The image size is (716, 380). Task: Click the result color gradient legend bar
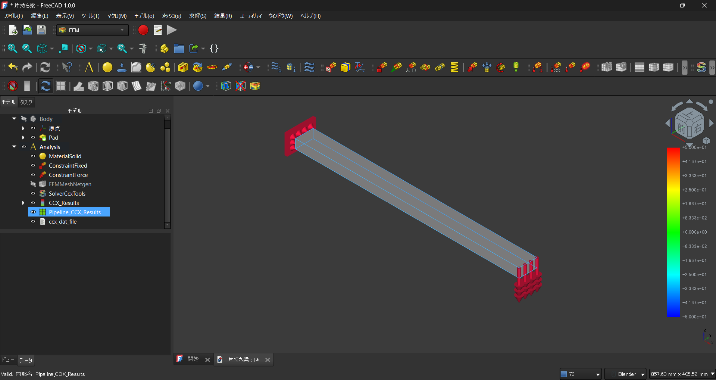673,232
